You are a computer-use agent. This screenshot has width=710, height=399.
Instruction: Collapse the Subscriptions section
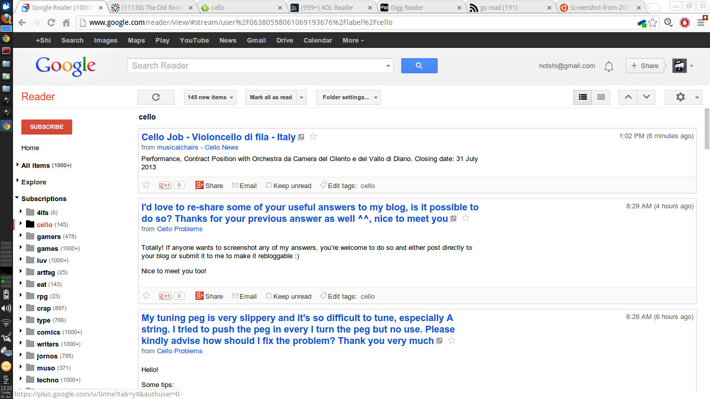(17, 198)
